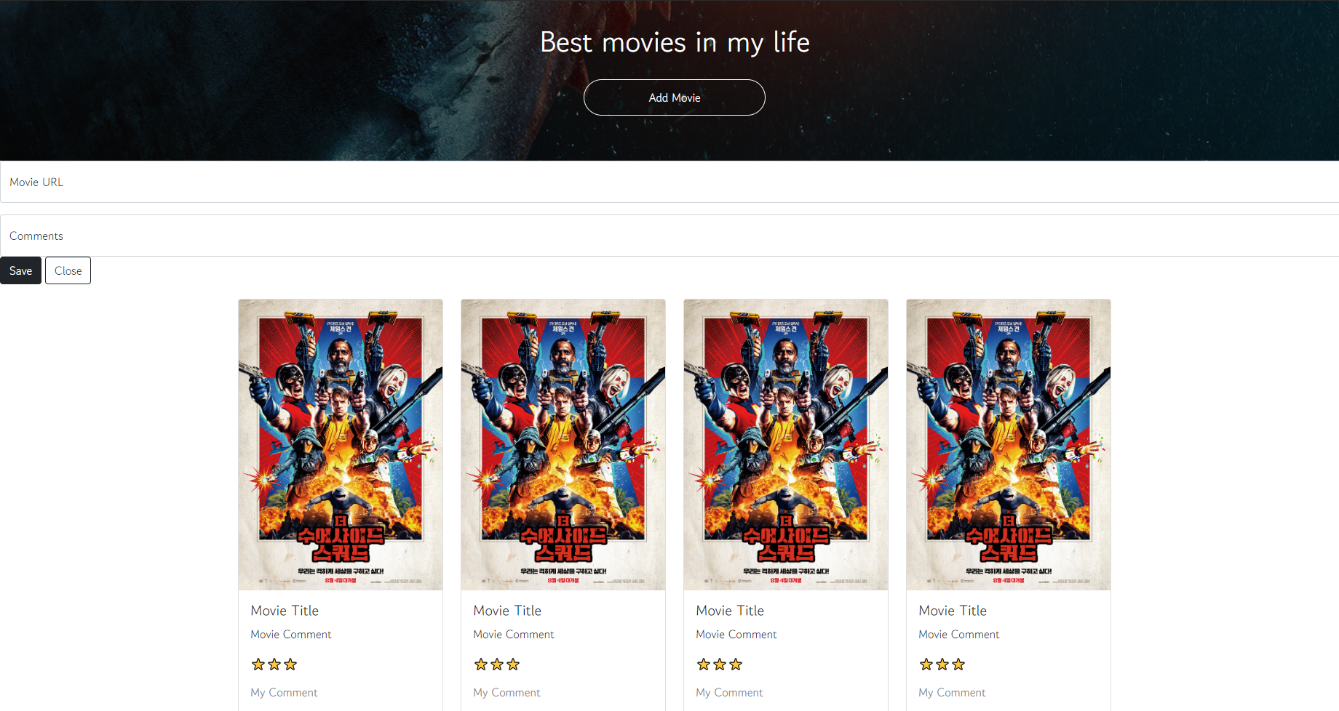
Task: Close the add movie form
Action: [x=68, y=270]
